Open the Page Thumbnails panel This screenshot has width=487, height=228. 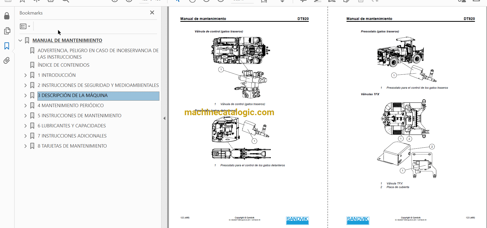pos(7,31)
